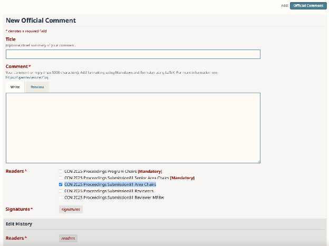Click the readers tag under Edit History
Screen dimensions: 329x246
(68, 238)
